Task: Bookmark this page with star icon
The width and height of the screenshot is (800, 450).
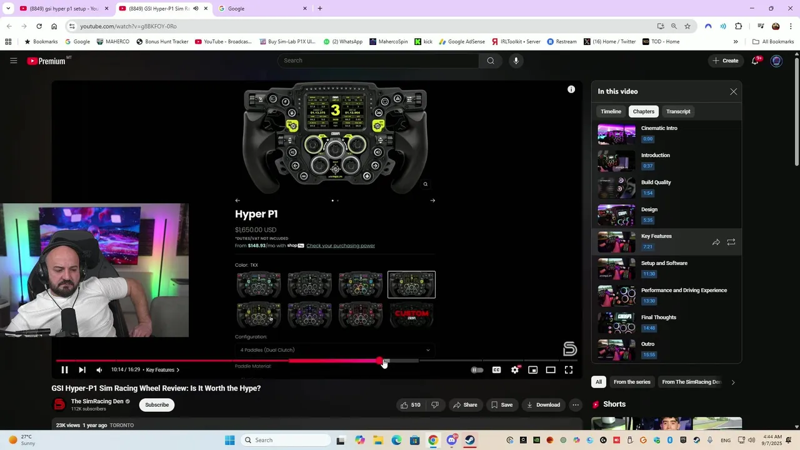Action: [687, 26]
